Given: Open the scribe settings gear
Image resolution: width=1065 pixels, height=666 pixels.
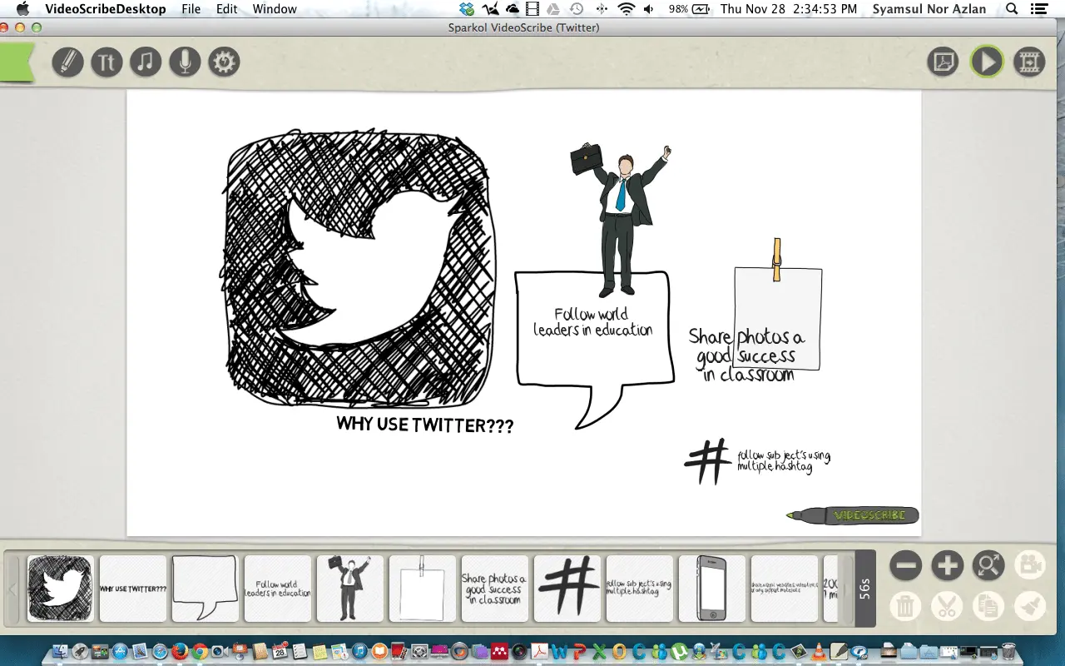Looking at the screenshot, I should tap(224, 62).
